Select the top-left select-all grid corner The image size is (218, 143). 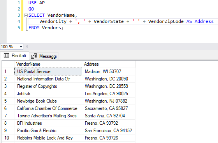coord(8,64)
